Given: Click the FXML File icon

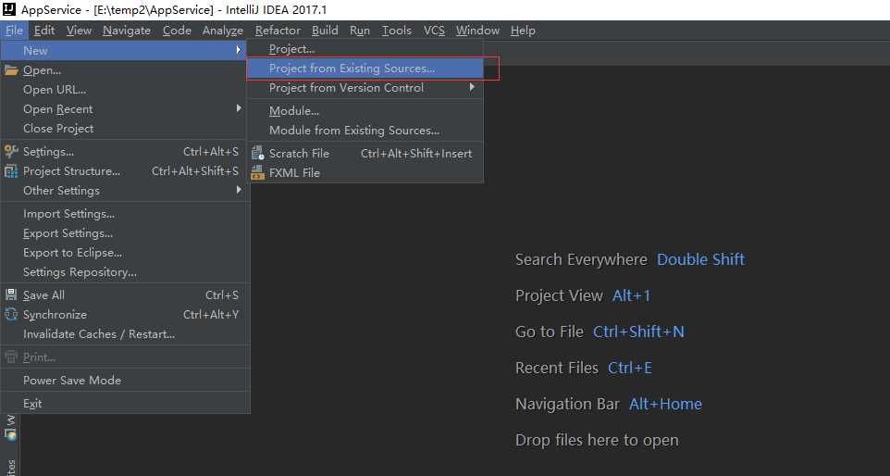Looking at the screenshot, I should [x=258, y=172].
